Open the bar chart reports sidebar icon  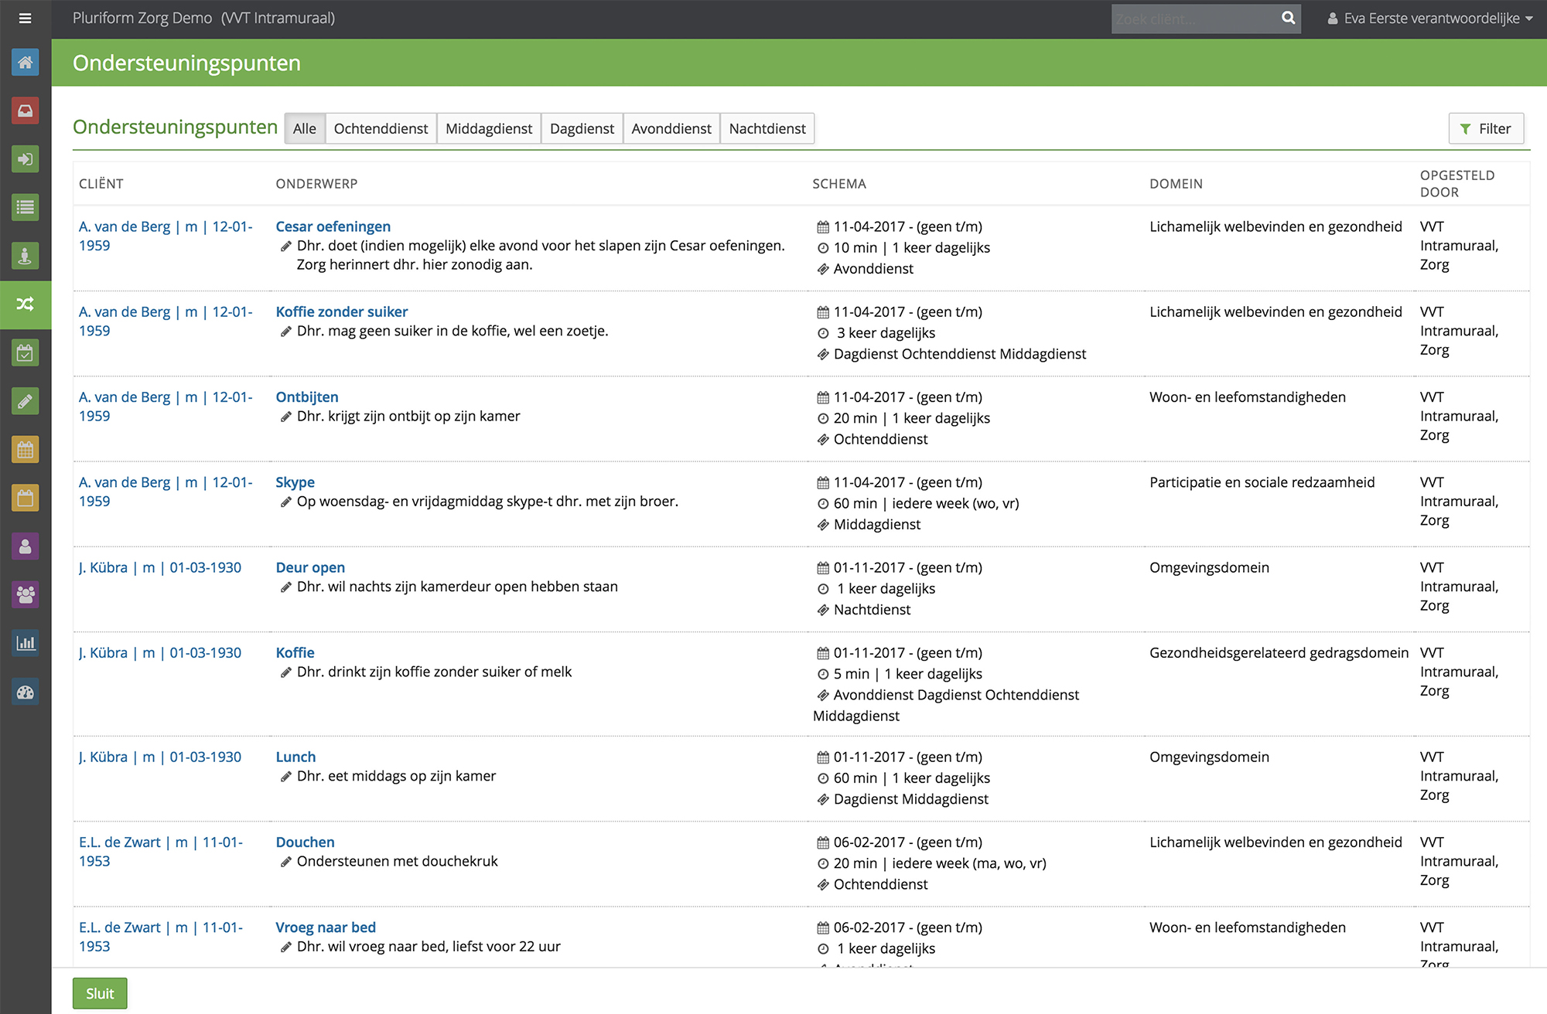(26, 643)
